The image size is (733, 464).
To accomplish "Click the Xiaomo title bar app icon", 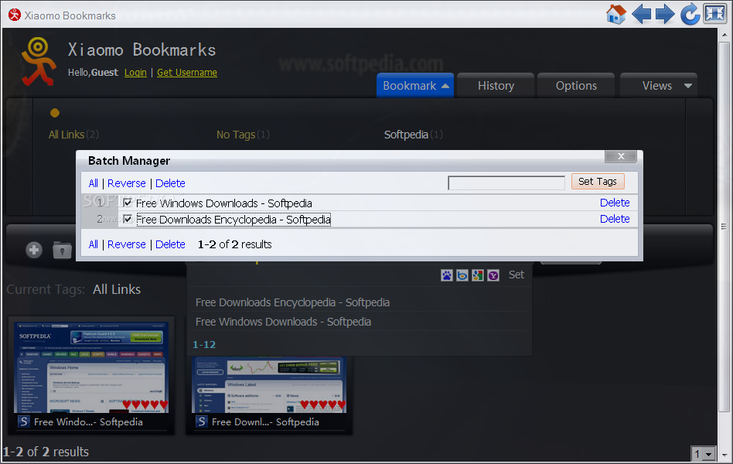I will coord(15,15).
